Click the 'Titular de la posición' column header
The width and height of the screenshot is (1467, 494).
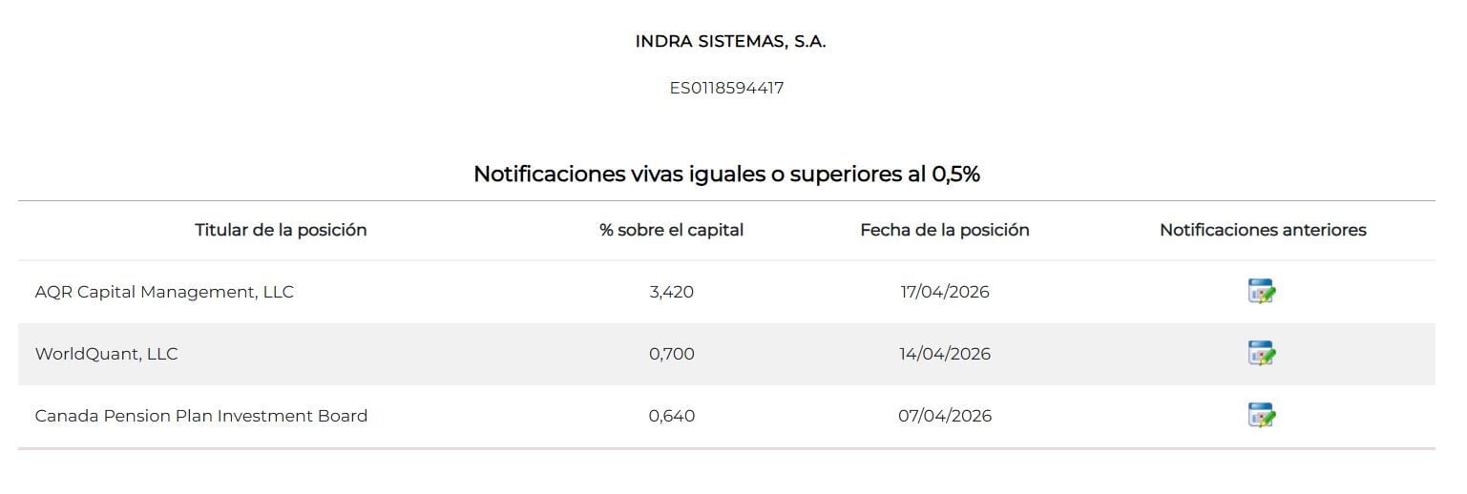click(281, 230)
